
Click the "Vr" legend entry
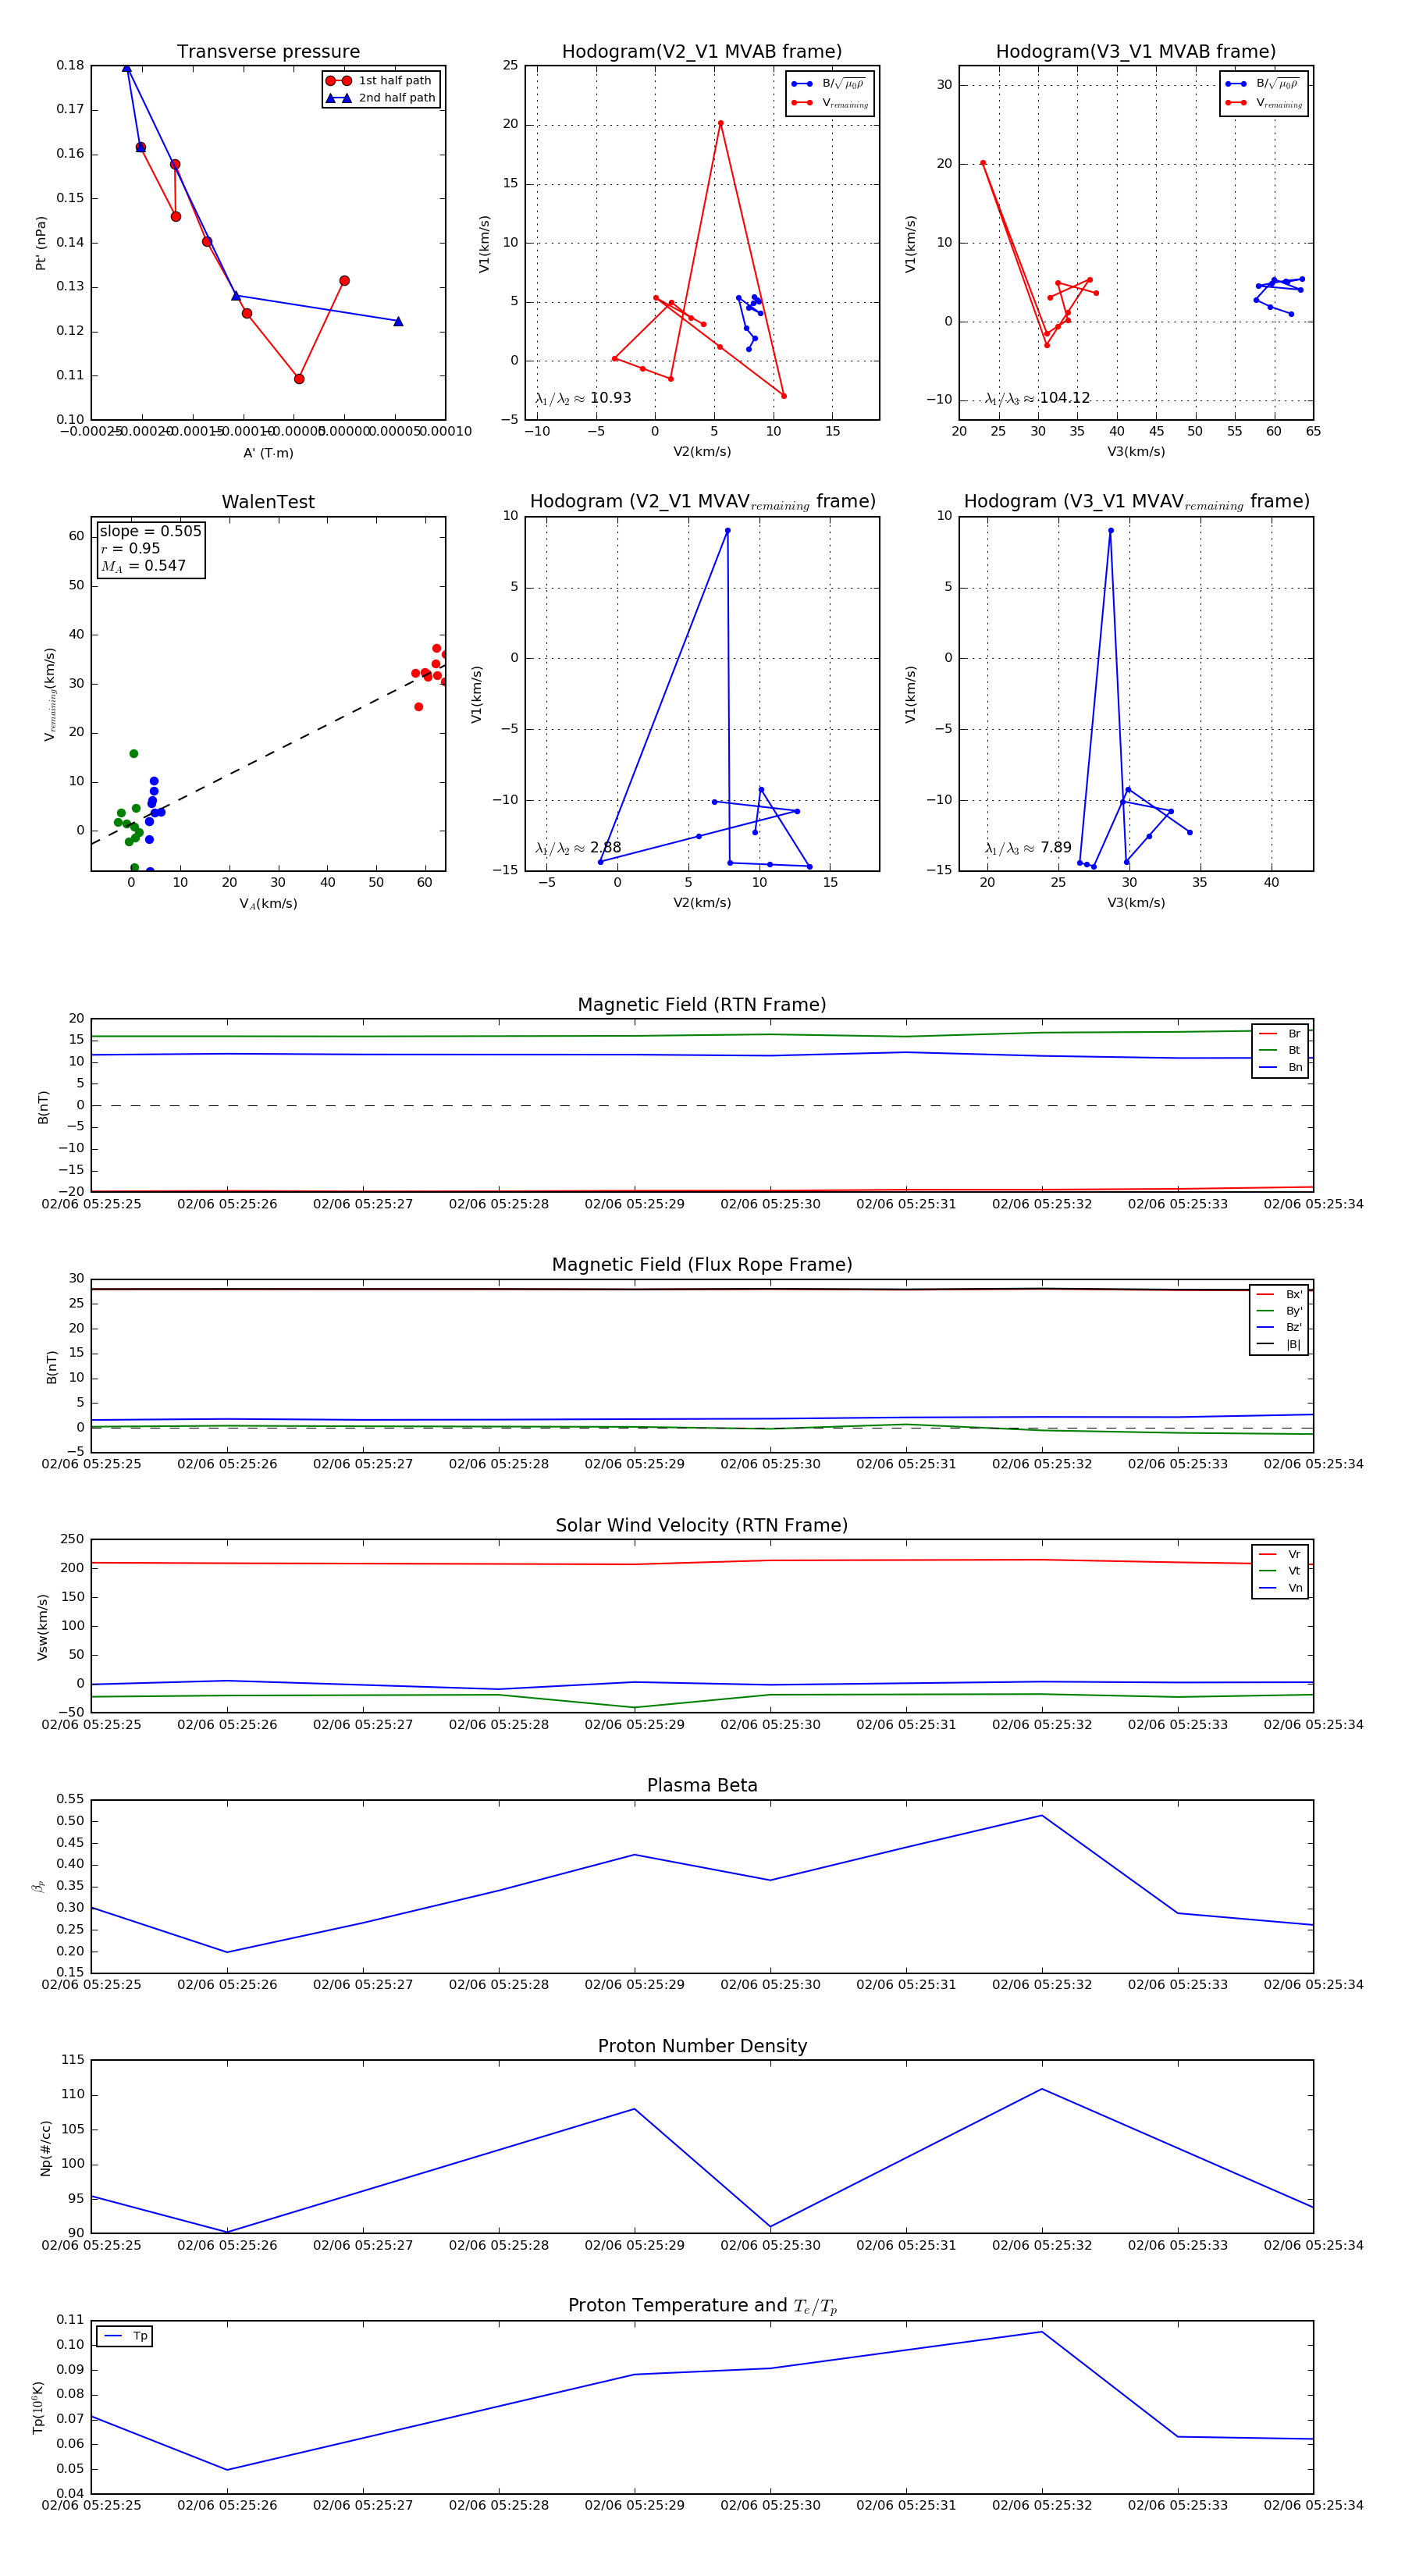pyautogui.click(x=1280, y=1554)
